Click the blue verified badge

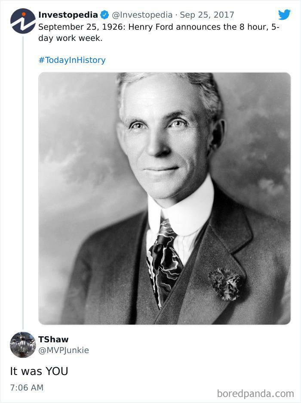tap(104, 15)
